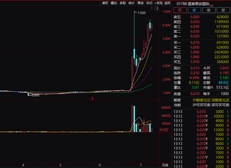Open the 统计 statistics tool
This screenshot has height=168, width=231.
(132, 3)
